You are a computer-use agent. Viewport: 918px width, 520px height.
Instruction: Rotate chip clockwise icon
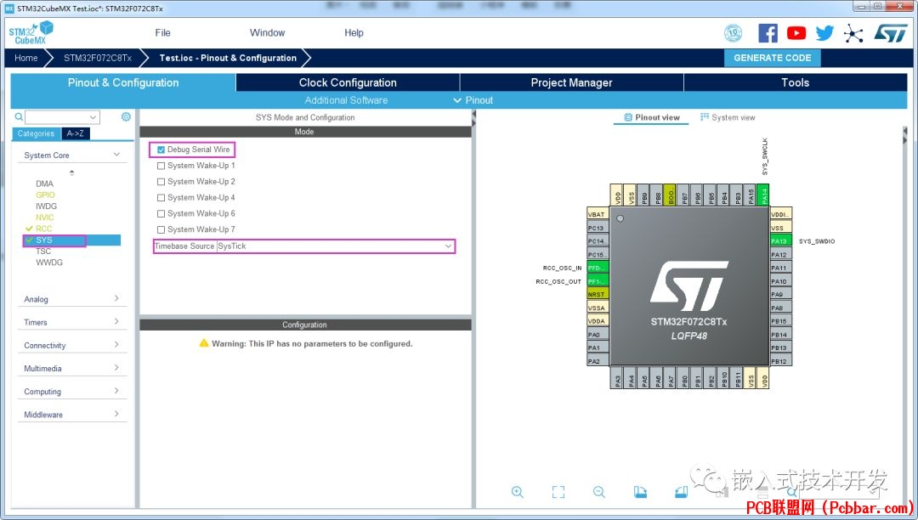pyautogui.click(x=640, y=492)
